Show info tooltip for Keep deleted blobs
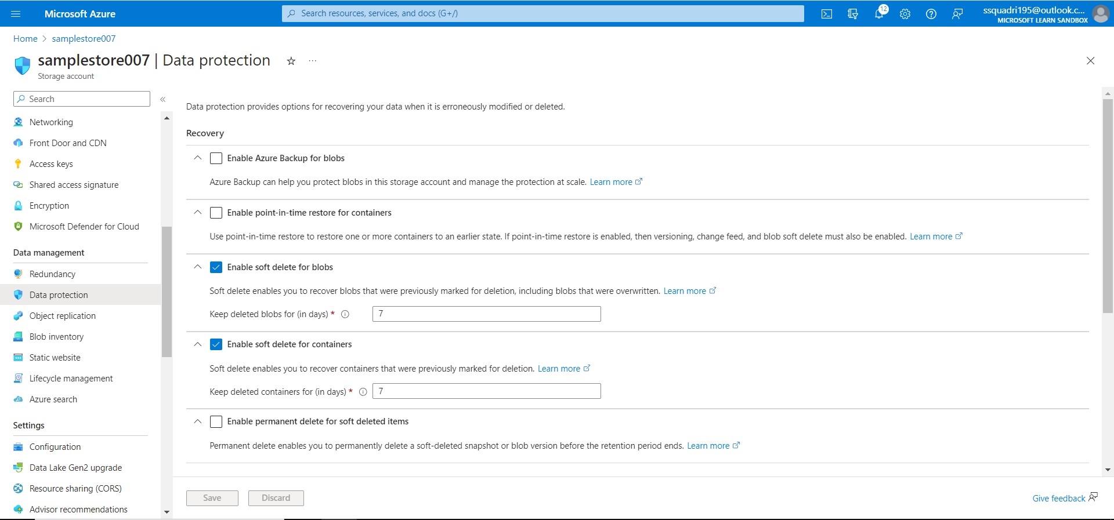1114x520 pixels. tap(345, 314)
